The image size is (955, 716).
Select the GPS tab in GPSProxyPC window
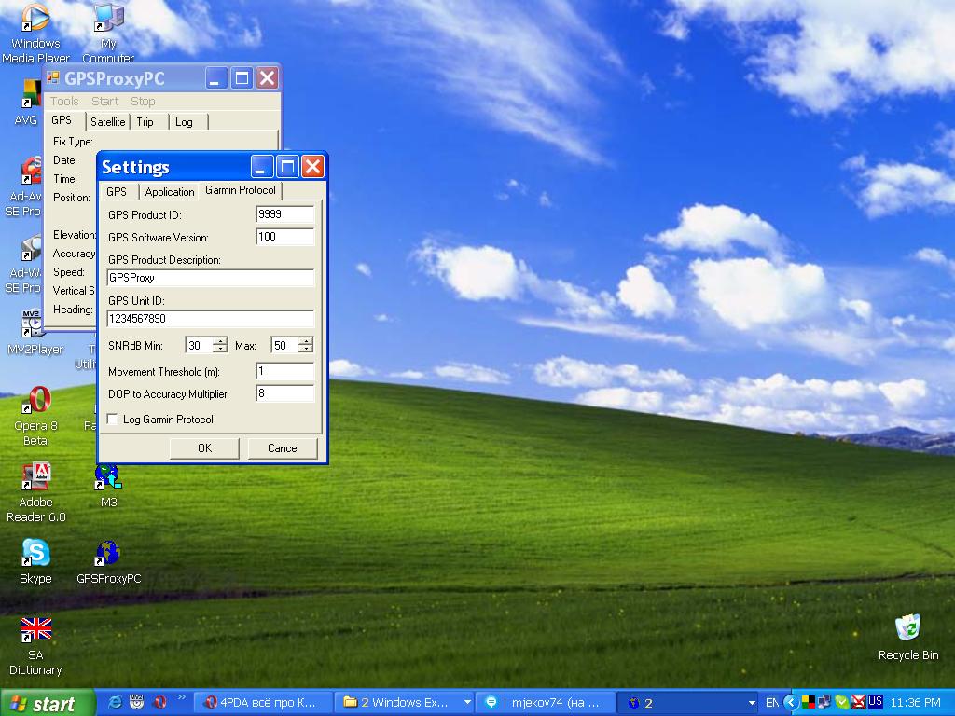[x=62, y=120]
